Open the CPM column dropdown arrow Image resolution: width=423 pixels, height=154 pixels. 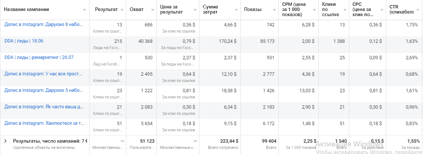tap(315, 10)
